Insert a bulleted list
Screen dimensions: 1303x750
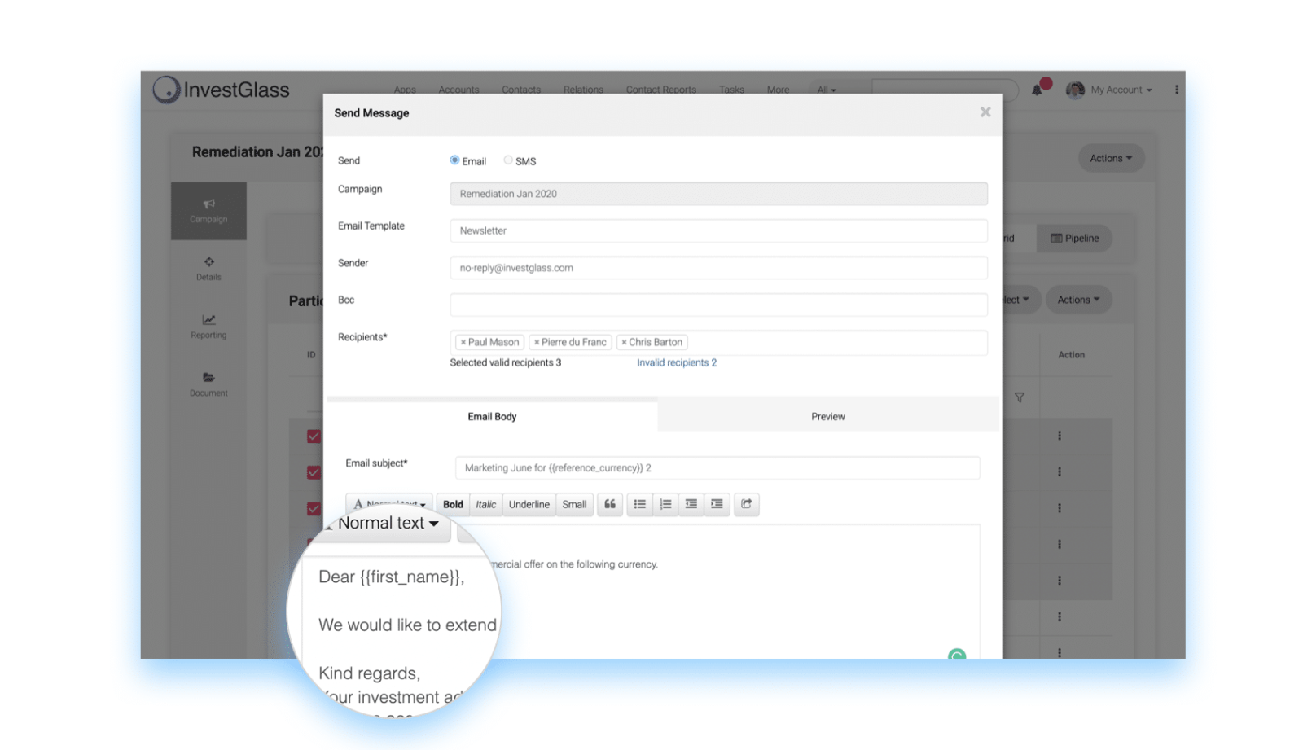(640, 505)
